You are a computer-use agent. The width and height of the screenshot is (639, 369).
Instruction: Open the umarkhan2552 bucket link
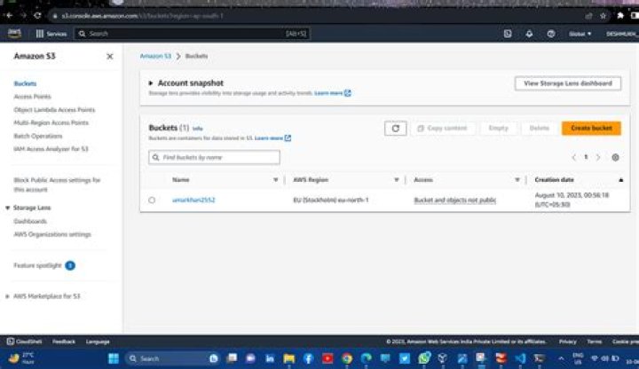pos(193,200)
